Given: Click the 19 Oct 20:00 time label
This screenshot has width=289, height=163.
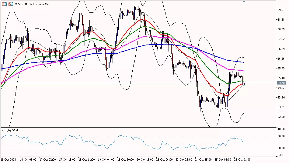Looking at the screenshot, I should 126,159.
